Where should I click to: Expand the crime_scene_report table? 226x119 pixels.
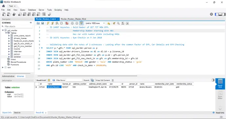tap(9, 36)
